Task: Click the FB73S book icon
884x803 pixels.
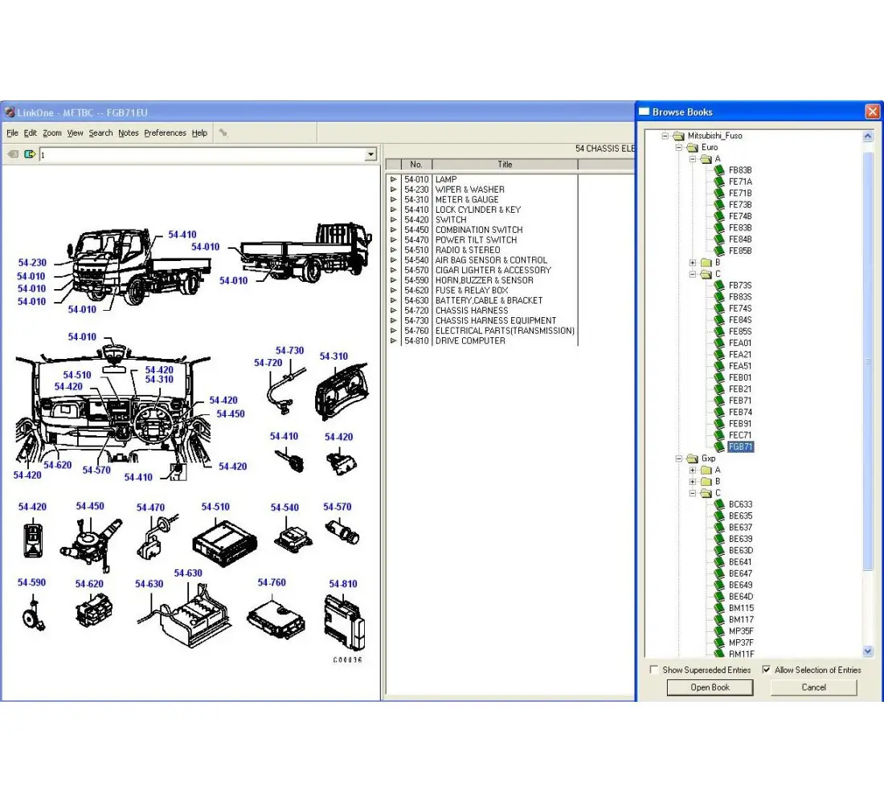Action: coord(719,285)
